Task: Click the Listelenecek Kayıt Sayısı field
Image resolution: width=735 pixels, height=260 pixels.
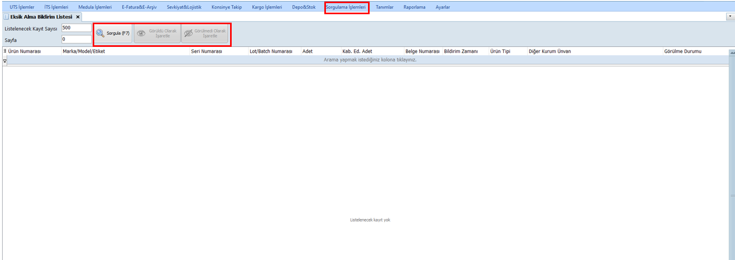Action: (x=76, y=28)
